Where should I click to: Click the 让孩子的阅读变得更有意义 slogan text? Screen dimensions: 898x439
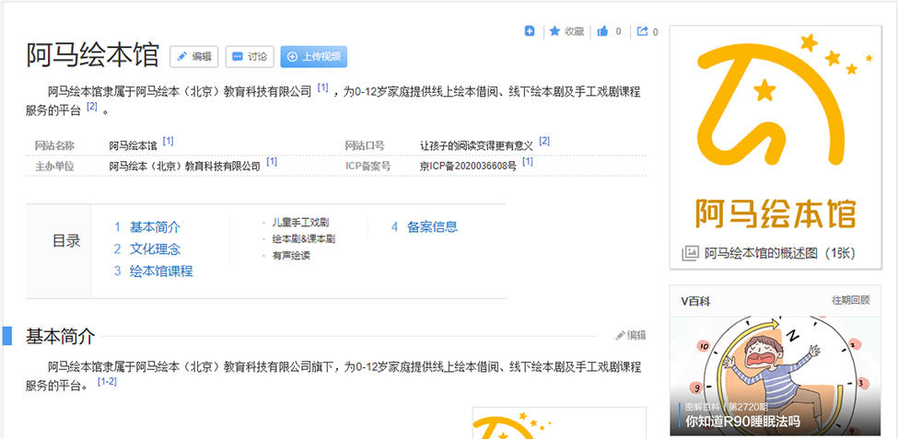[476, 146]
